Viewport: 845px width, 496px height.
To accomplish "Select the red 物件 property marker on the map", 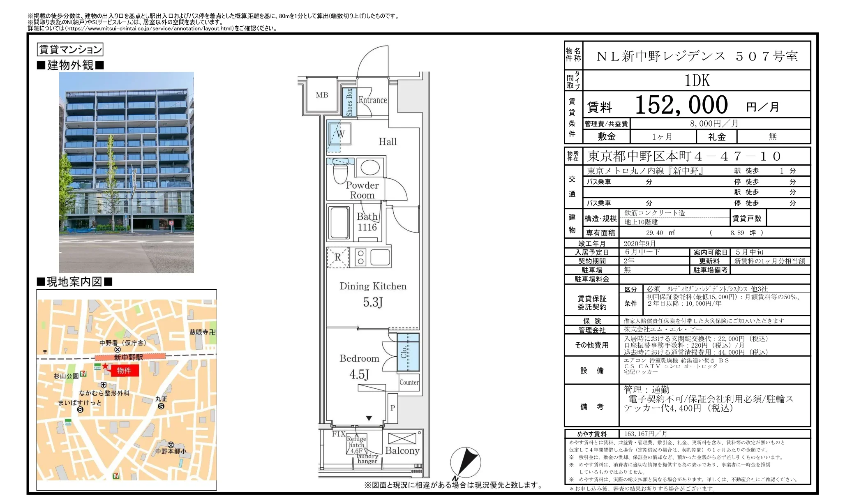I will click(x=125, y=371).
